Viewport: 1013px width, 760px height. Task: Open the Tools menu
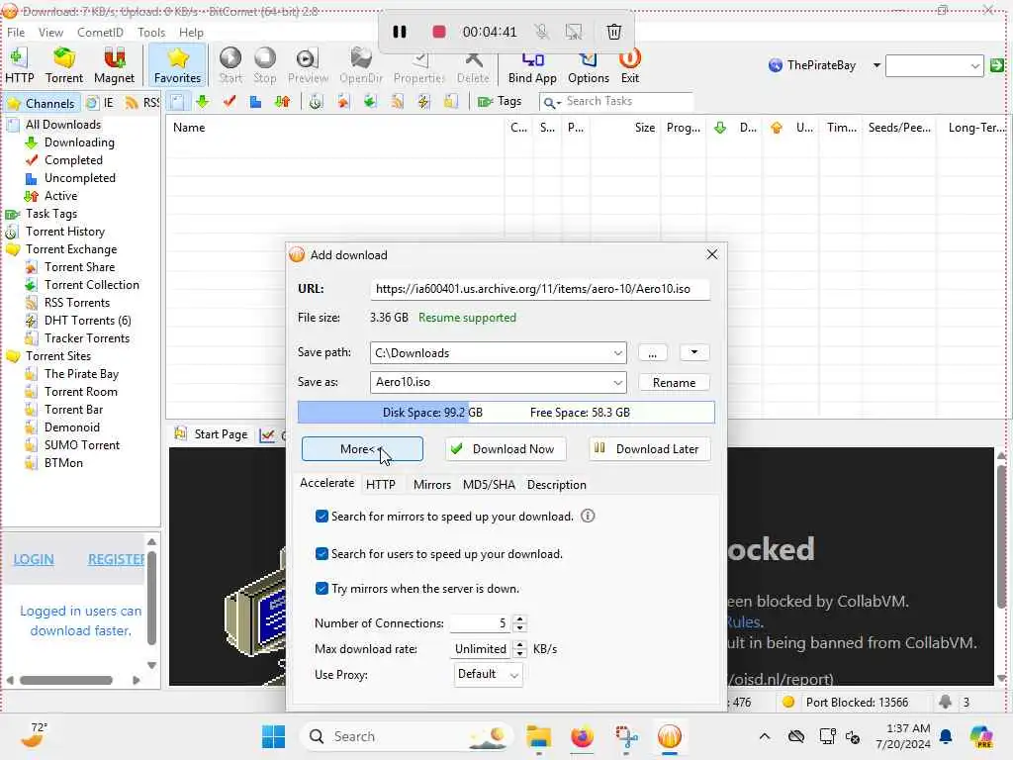(x=151, y=33)
